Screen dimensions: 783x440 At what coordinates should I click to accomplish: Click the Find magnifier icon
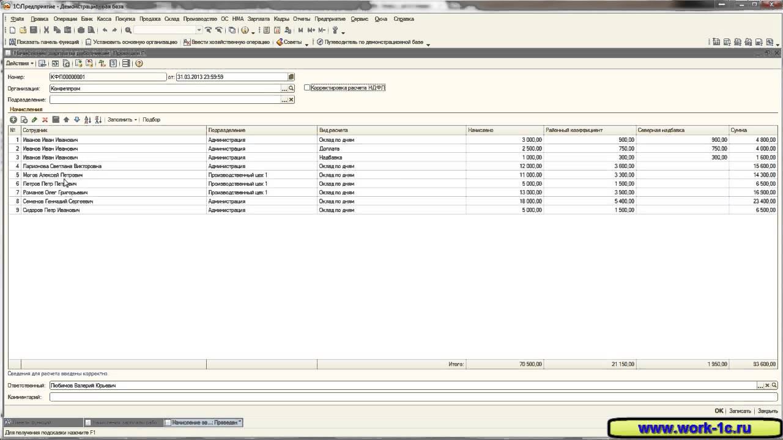pyautogui.click(x=128, y=30)
